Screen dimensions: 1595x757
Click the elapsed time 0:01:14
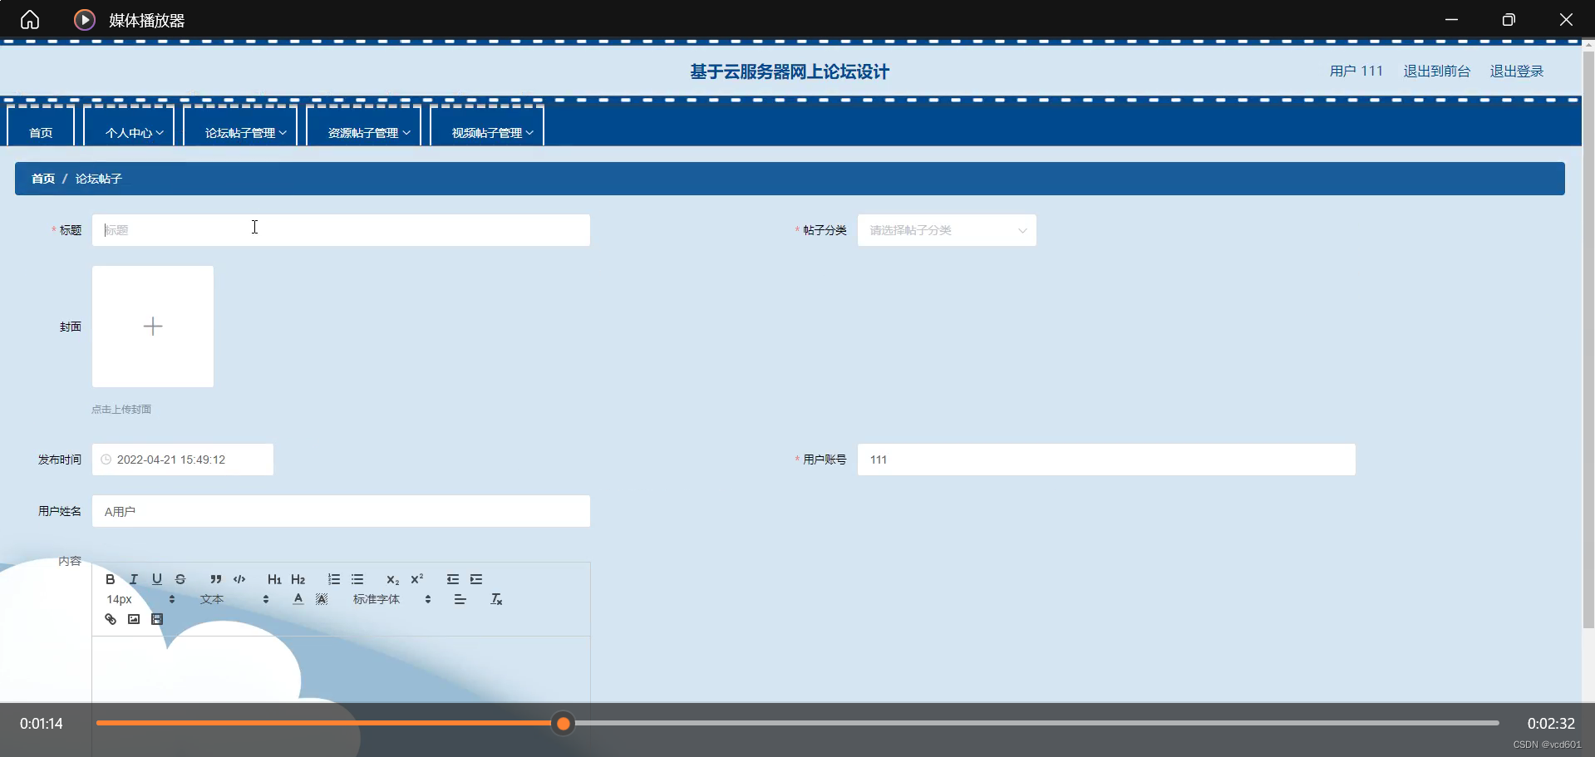pos(42,724)
